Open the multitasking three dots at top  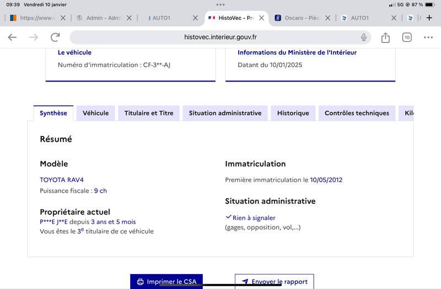[x=220, y=4]
